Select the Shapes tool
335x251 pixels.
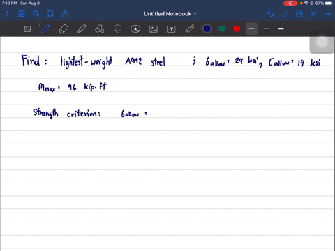(x=100, y=29)
